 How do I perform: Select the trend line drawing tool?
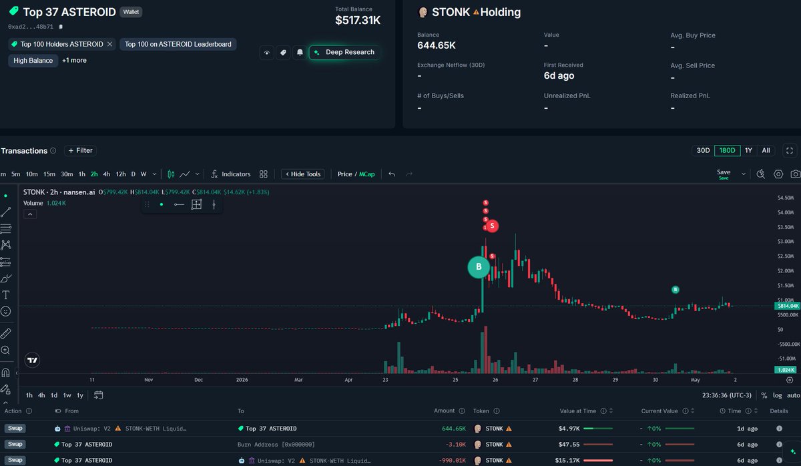point(6,212)
